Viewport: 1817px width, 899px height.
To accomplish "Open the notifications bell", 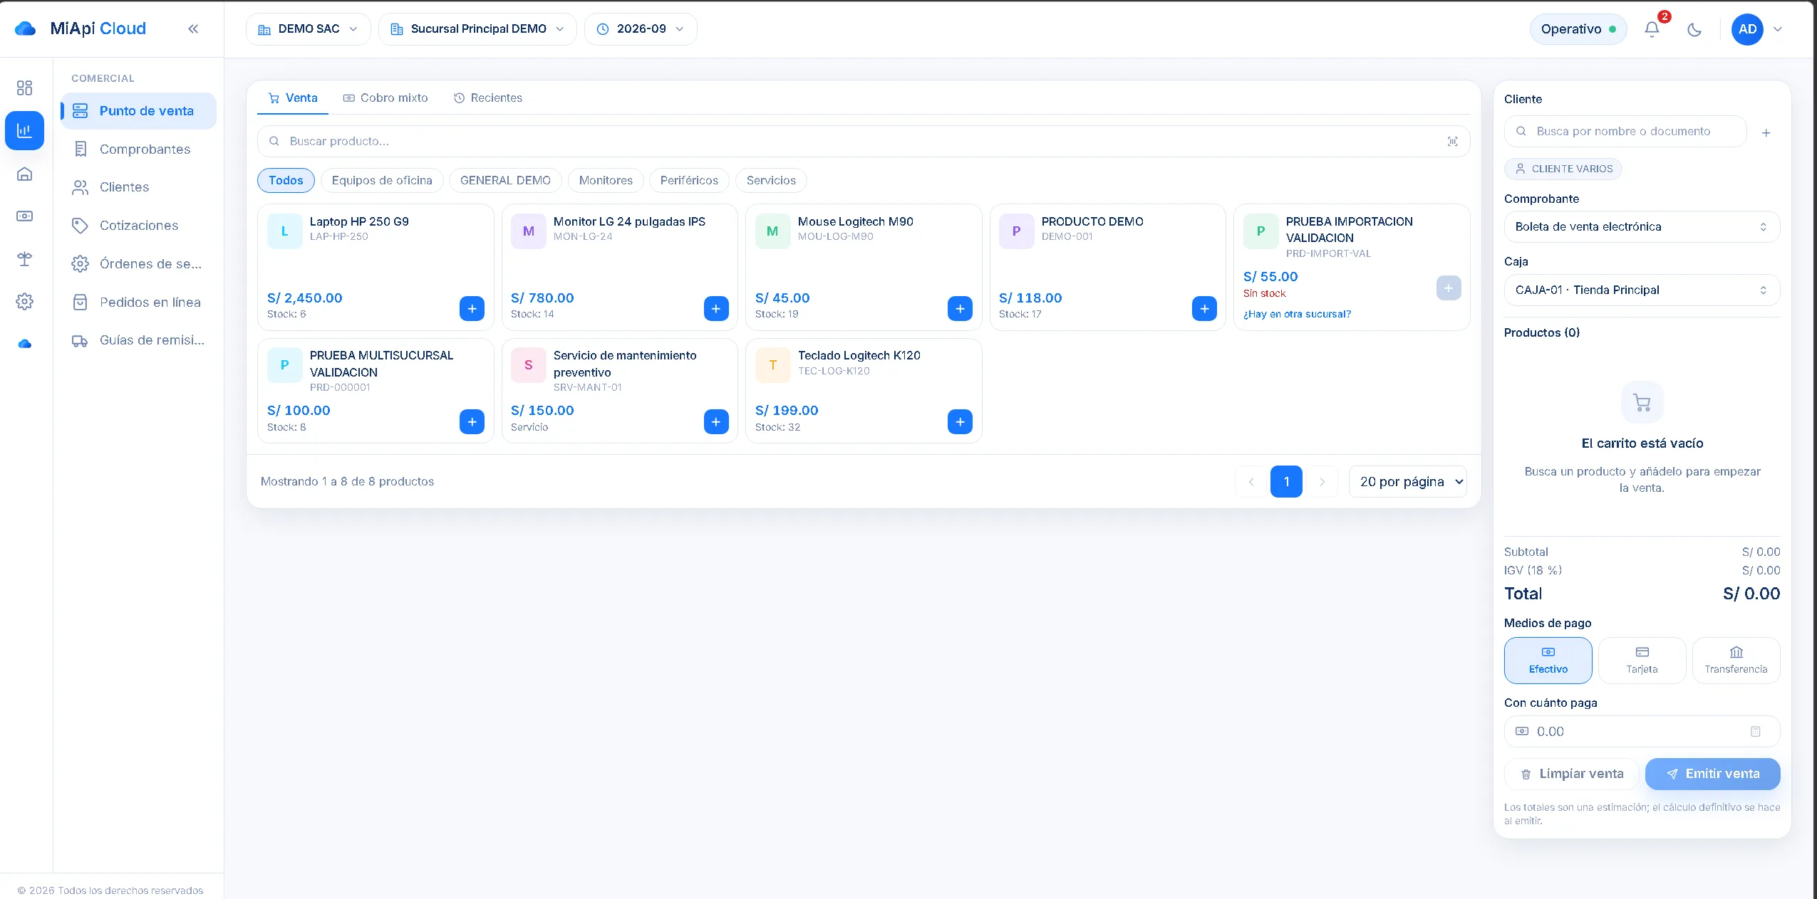I will coord(1652,29).
